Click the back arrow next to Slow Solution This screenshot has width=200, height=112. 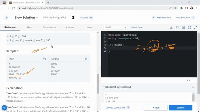click(7, 17)
